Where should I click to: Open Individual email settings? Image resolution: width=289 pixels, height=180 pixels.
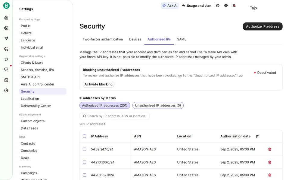(x=32, y=47)
